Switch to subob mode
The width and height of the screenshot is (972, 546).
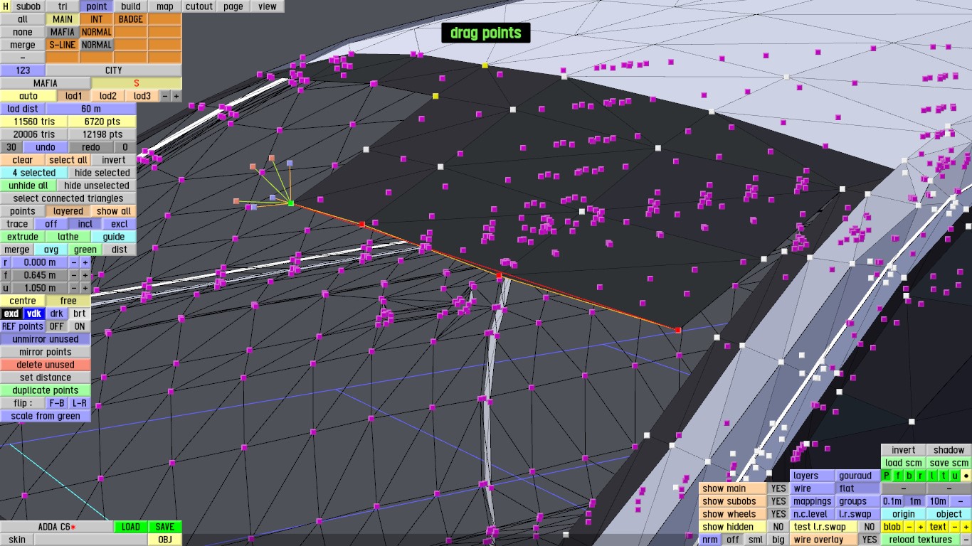(x=28, y=6)
